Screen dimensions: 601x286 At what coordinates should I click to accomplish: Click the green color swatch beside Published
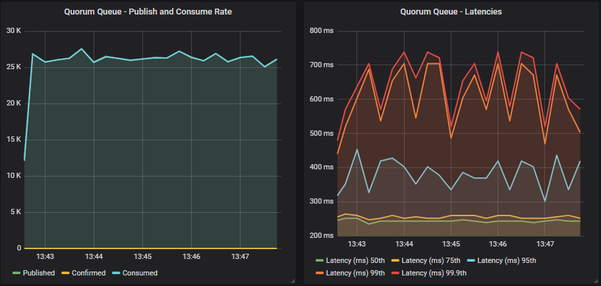pyautogui.click(x=16, y=273)
